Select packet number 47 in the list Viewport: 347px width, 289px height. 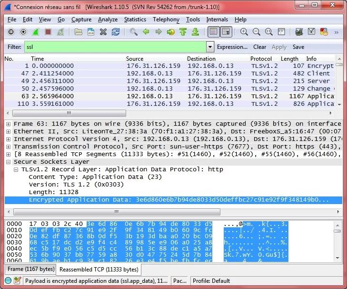(x=169, y=73)
